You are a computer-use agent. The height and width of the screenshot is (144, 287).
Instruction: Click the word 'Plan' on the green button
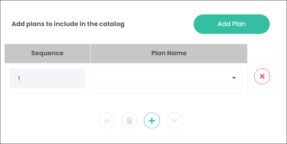239,24
